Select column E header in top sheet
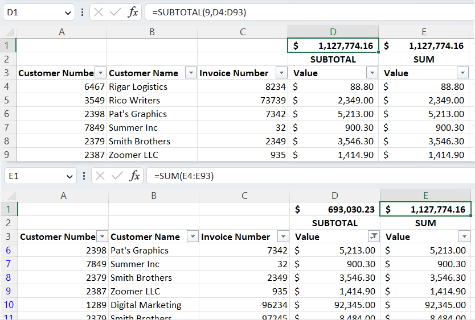This screenshot has width=475, height=320. [x=424, y=32]
